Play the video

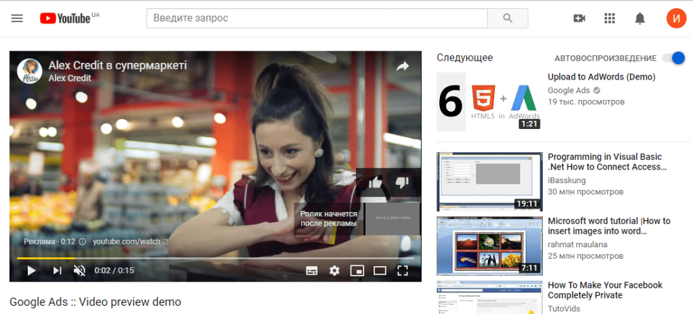(31, 270)
